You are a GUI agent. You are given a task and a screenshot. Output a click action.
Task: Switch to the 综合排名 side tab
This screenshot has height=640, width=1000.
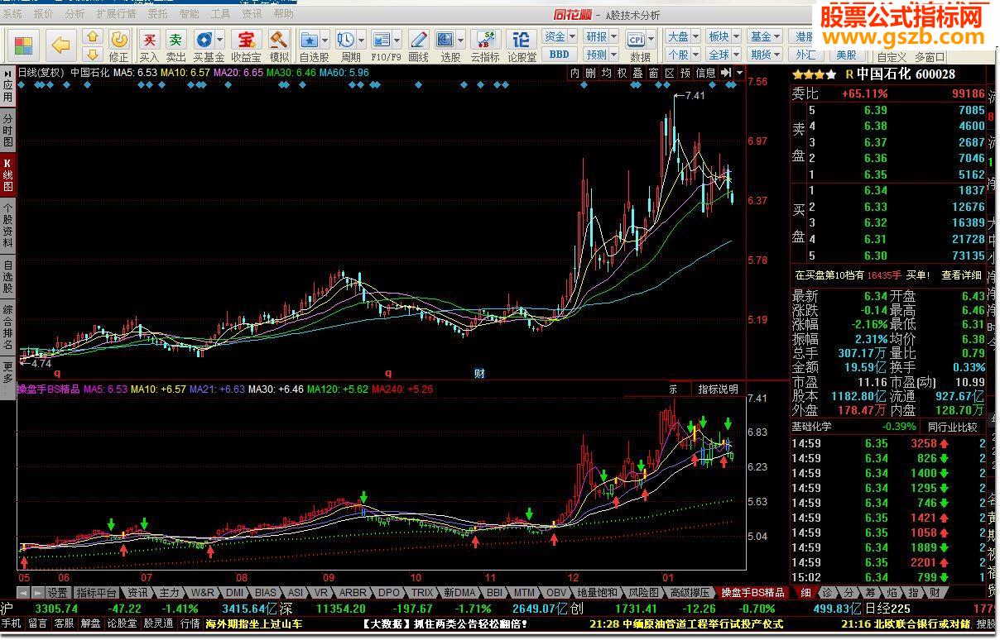(7, 327)
